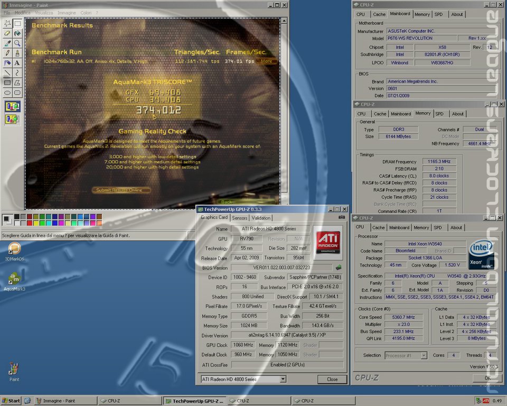Select the Free-Form Select tool in Paint

pos(7,23)
